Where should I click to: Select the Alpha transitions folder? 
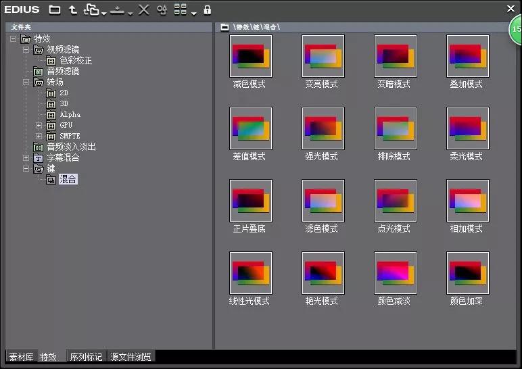pos(70,115)
